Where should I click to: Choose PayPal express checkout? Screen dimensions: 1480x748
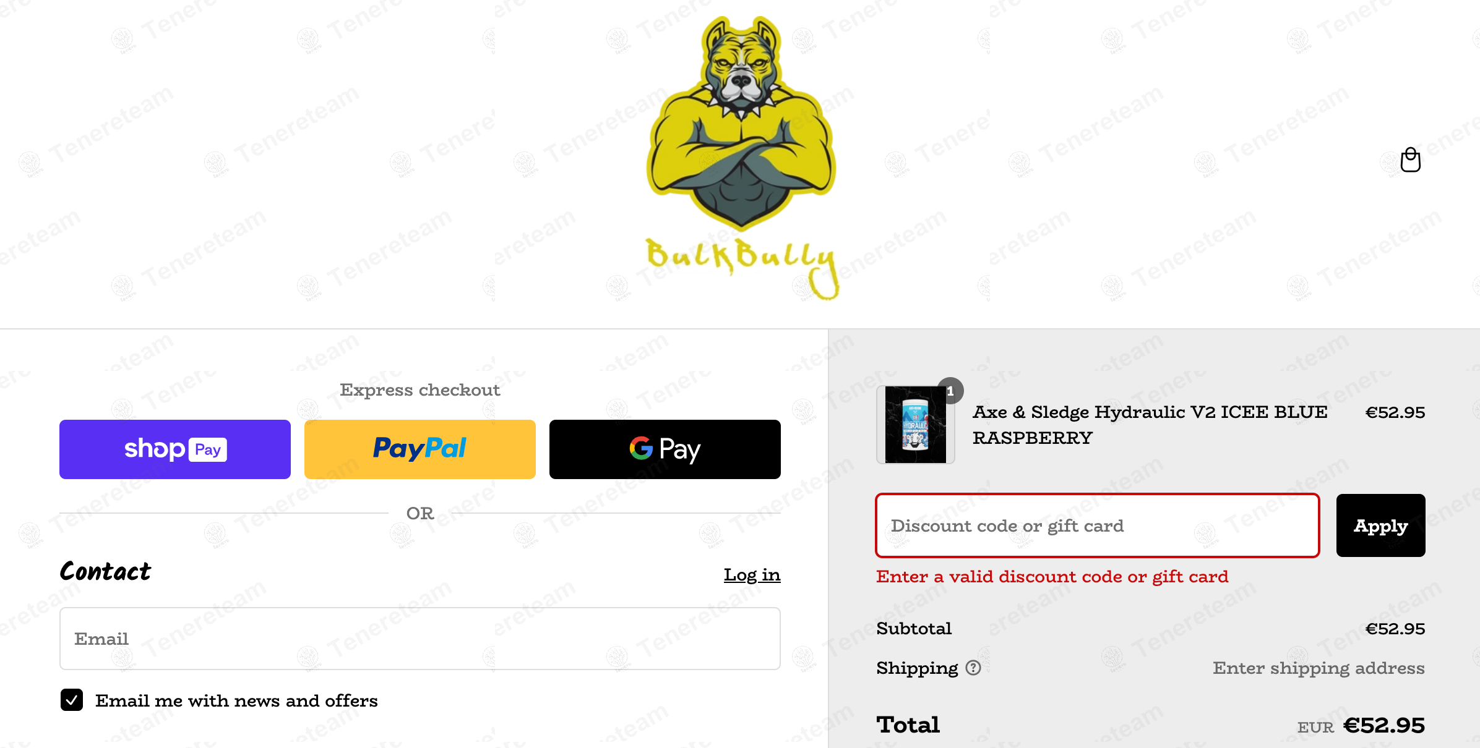420,449
